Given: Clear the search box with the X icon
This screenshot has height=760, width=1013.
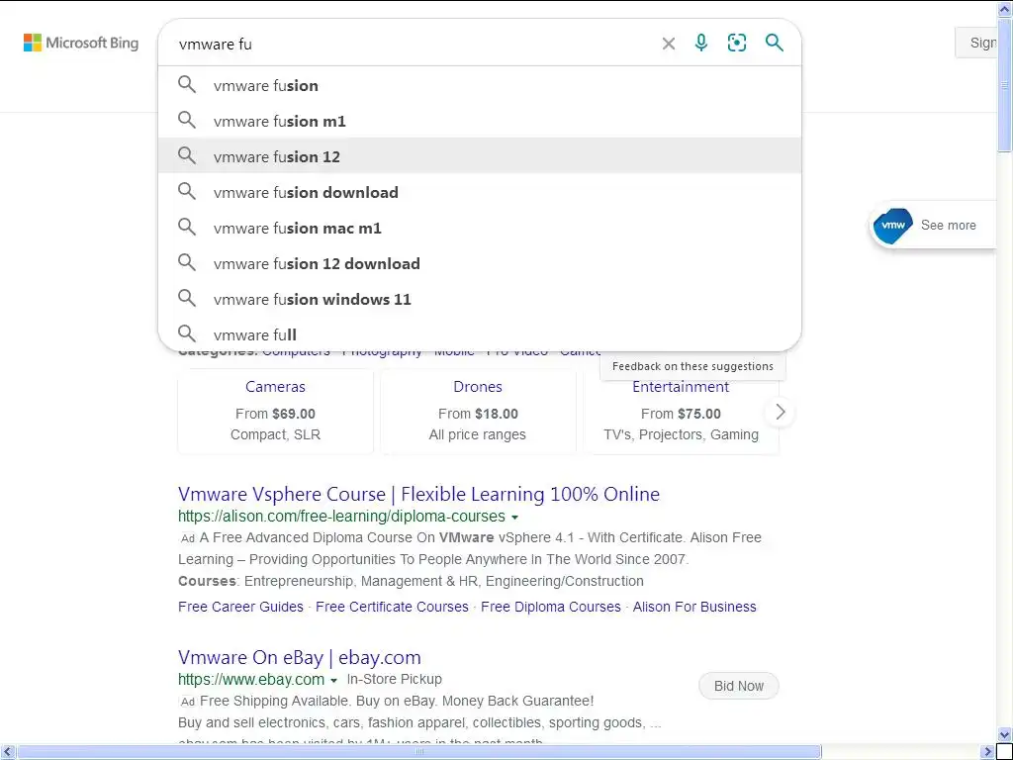Looking at the screenshot, I should pos(669,44).
